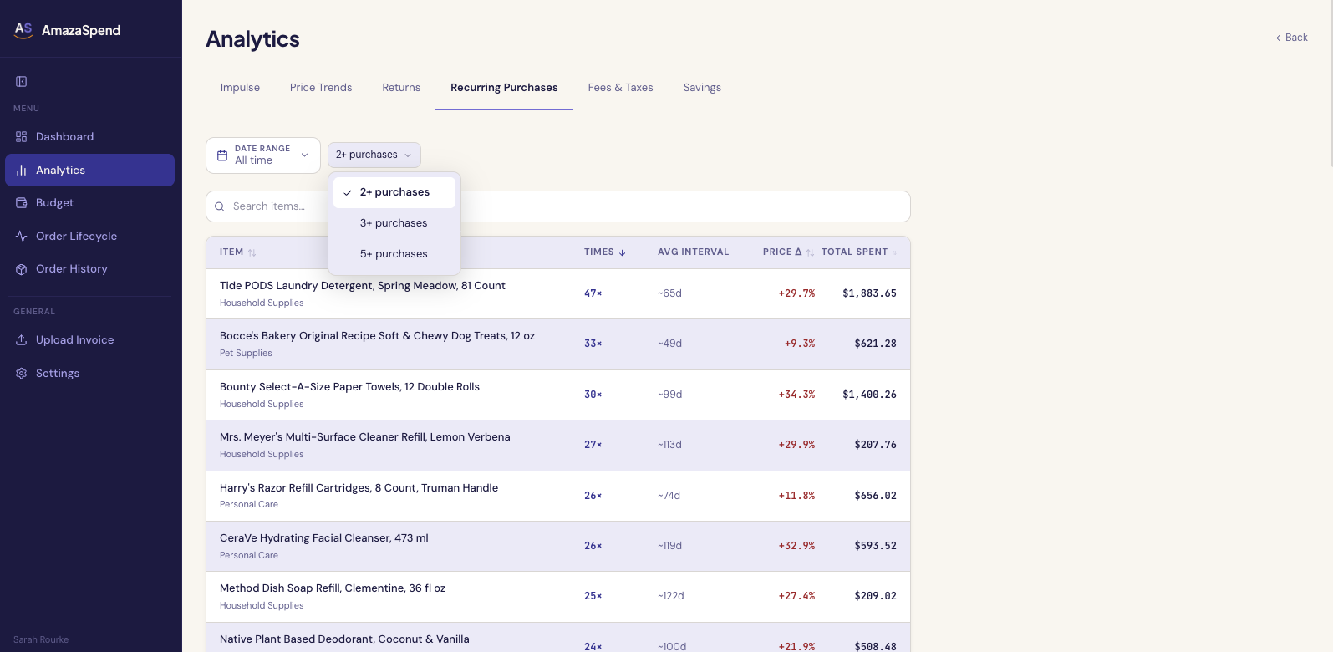The width and height of the screenshot is (1333, 652).
Task: Select the Harry's Razor Refill Cartridges row
Action: pyautogui.click(x=558, y=496)
